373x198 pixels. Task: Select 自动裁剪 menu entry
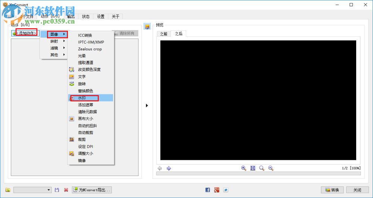85,133
